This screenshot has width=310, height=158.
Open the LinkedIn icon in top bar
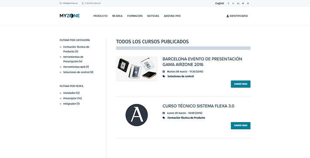pos(238,3)
